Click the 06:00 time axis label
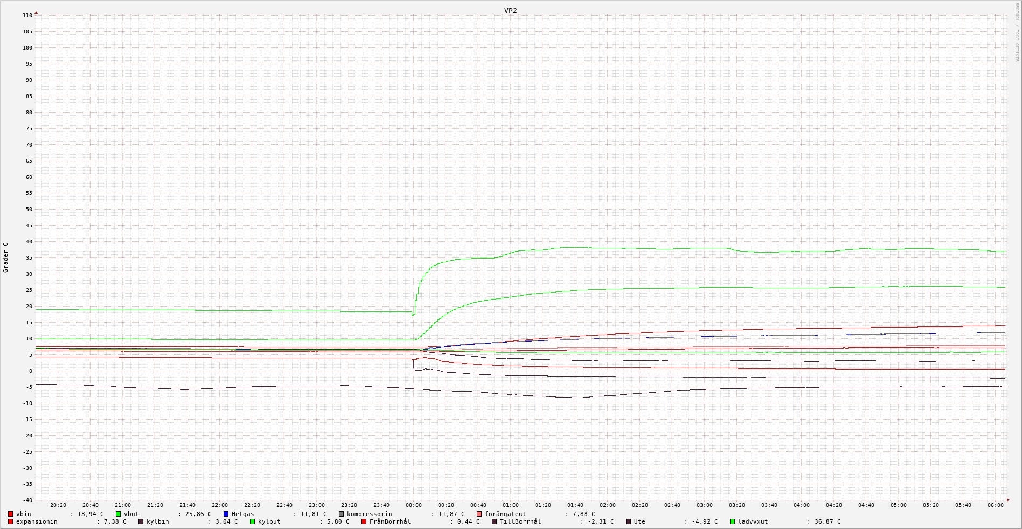Image resolution: width=1022 pixels, height=529 pixels. point(995,505)
